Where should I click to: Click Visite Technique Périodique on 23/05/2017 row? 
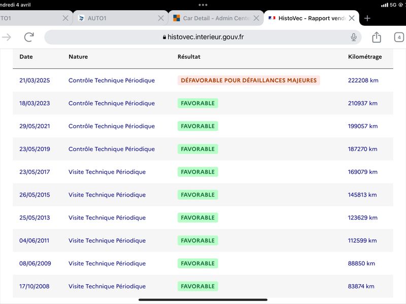107,172
